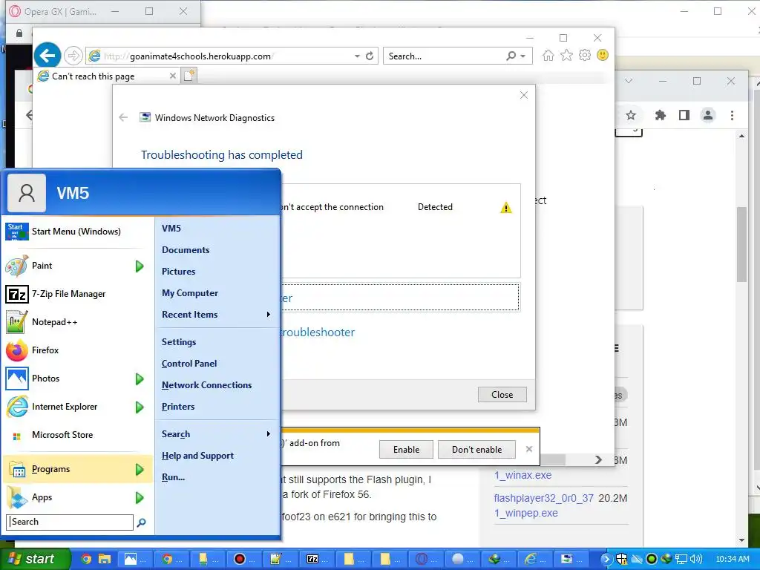The image size is (760, 570).
Task: Open Chrome tab search chevron
Action: 629,81
